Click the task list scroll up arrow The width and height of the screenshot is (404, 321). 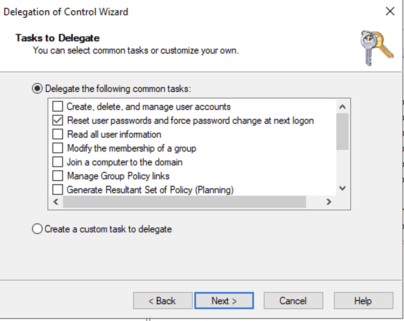tap(342, 107)
